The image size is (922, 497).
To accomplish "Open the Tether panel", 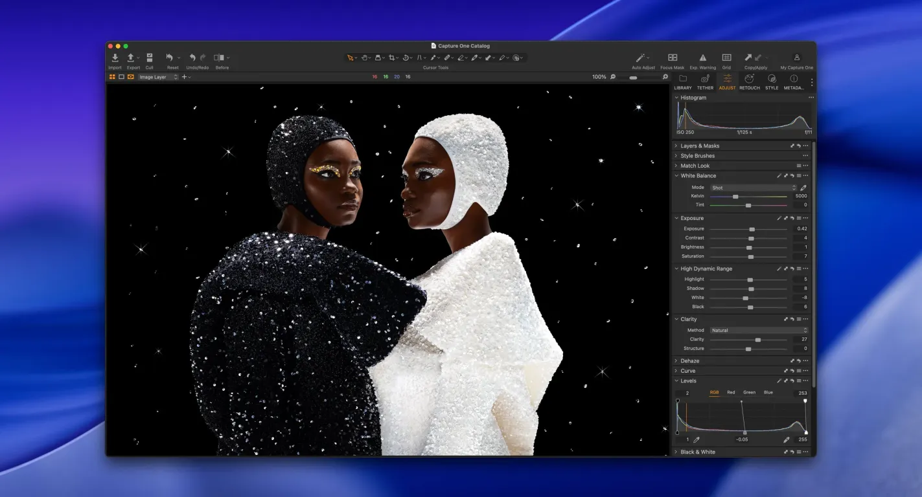I will click(705, 79).
